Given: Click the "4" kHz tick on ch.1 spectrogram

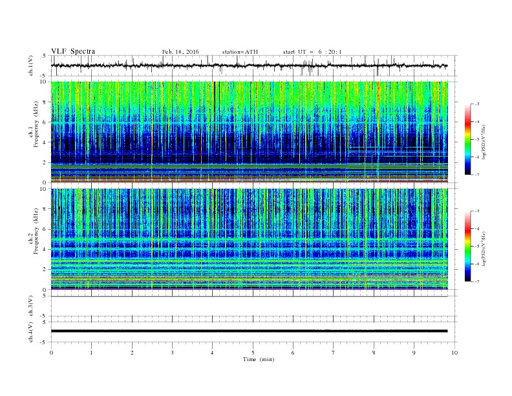Looking at the screenshot, I should (45, 142).
